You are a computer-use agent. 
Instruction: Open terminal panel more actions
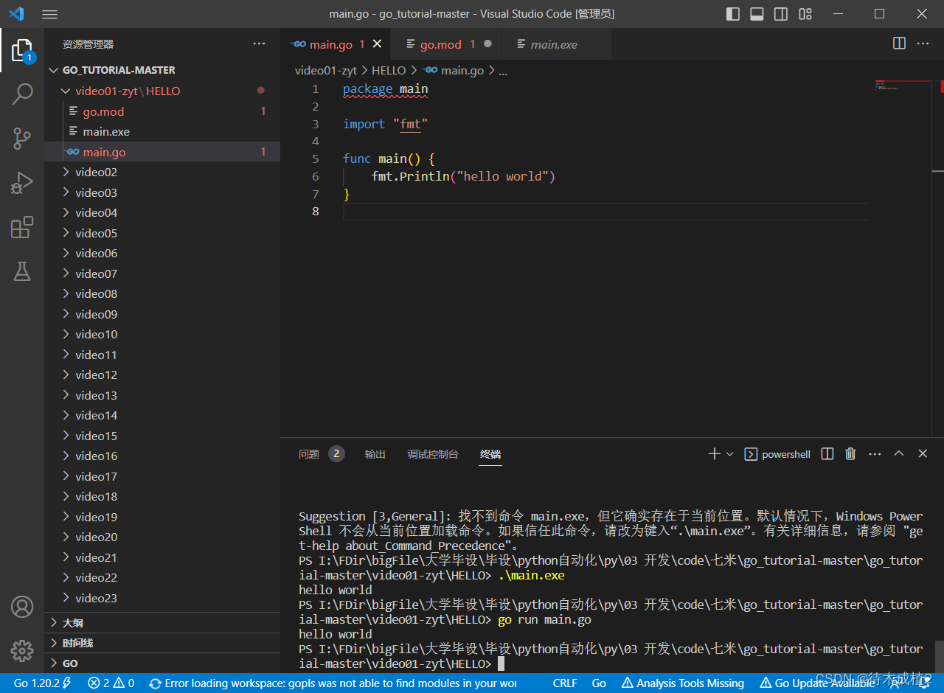point(875,454)
